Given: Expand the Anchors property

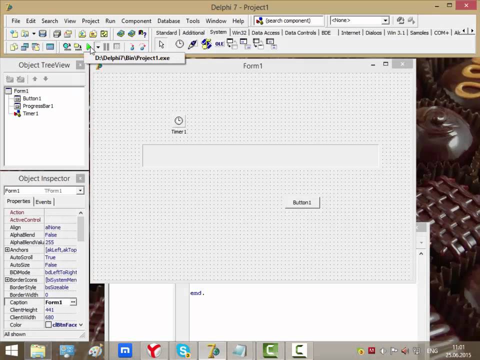Looking at the screenshot, I should [x=7, y=250].
